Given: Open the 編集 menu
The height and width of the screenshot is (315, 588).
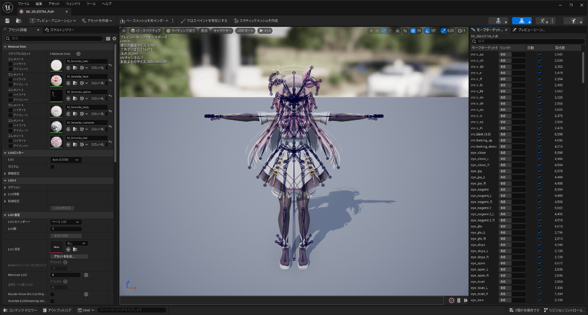Looking at the screenshot, I should (39, 4).
